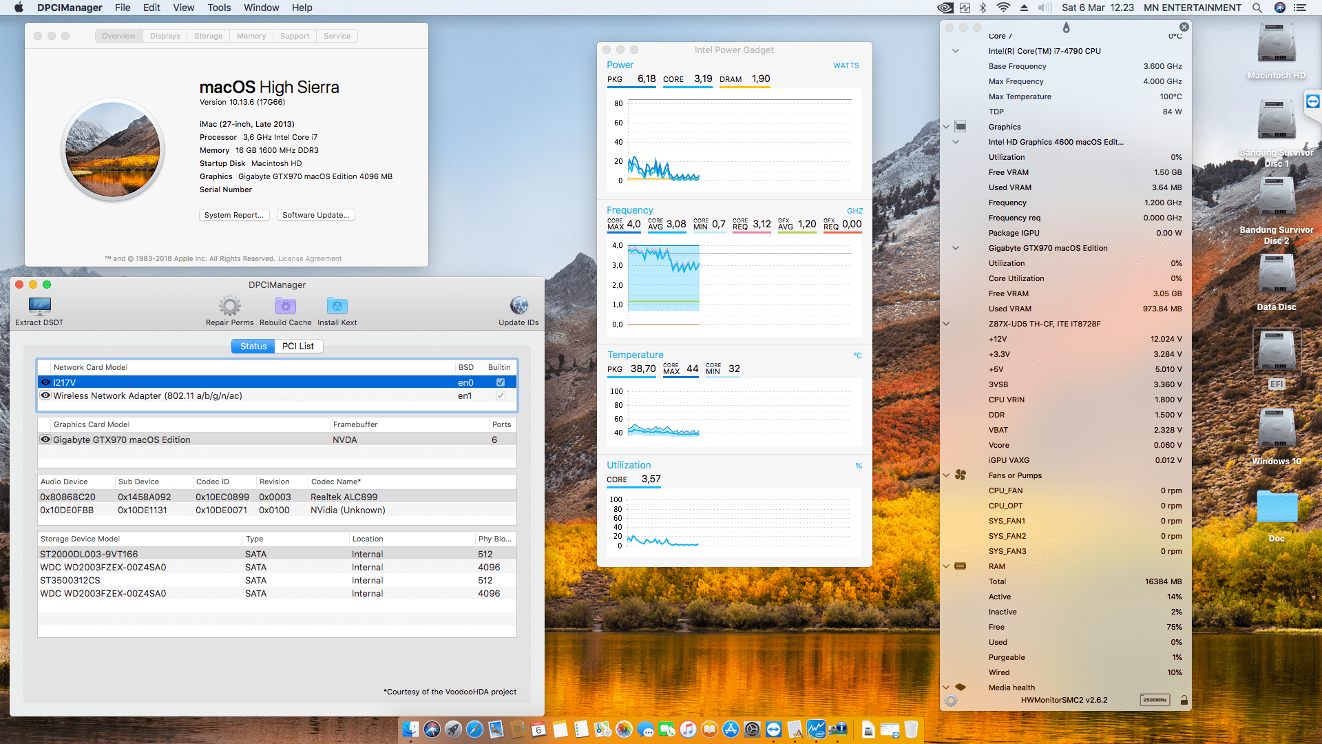Click the macOS High Sierra logo image

click(113, 149)
